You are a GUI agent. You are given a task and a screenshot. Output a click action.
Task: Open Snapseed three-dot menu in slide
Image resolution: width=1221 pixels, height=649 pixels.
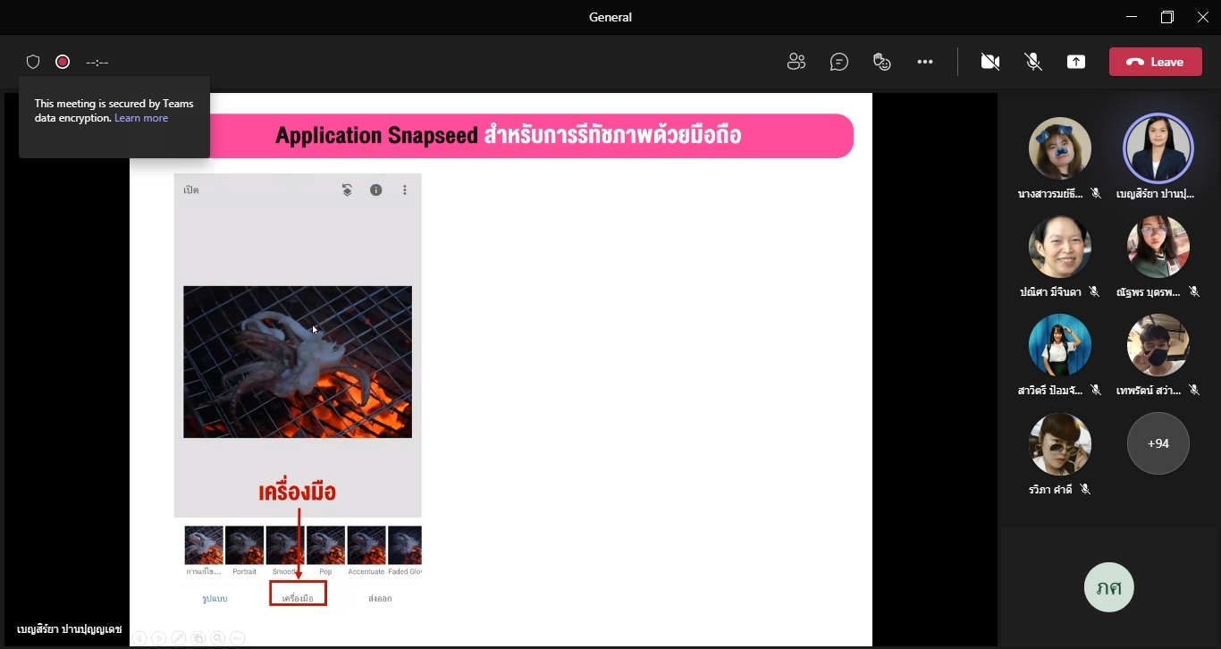click(x=405, y=190)
